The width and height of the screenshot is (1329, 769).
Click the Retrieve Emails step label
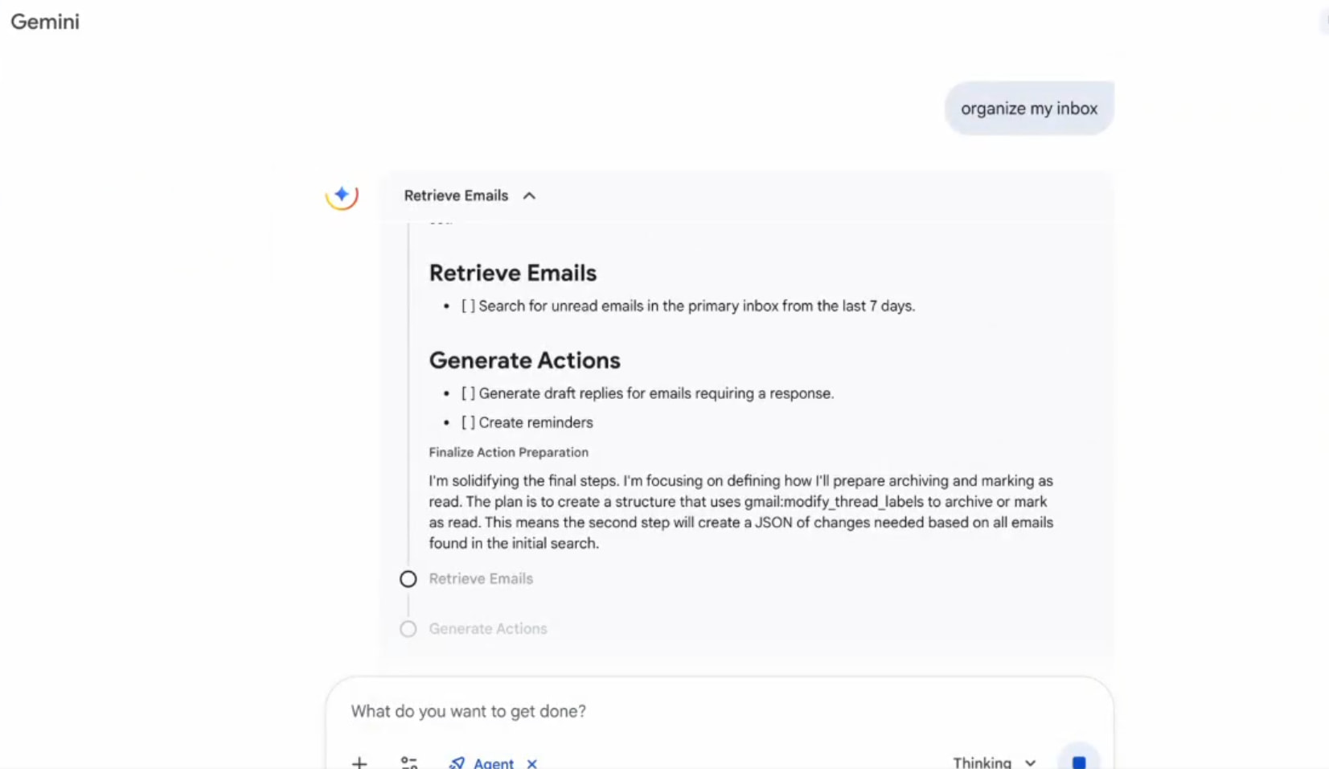481,578
